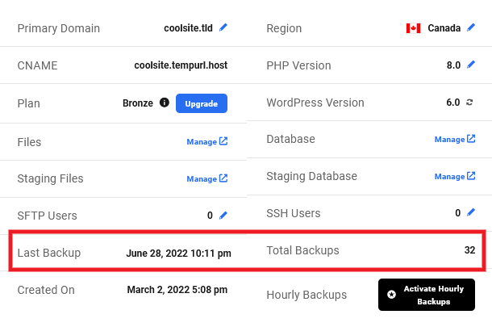The height and width of the screenshot is (327, 492).
Task: Click the Bronze plan name
Action: [x=138, y=103]
